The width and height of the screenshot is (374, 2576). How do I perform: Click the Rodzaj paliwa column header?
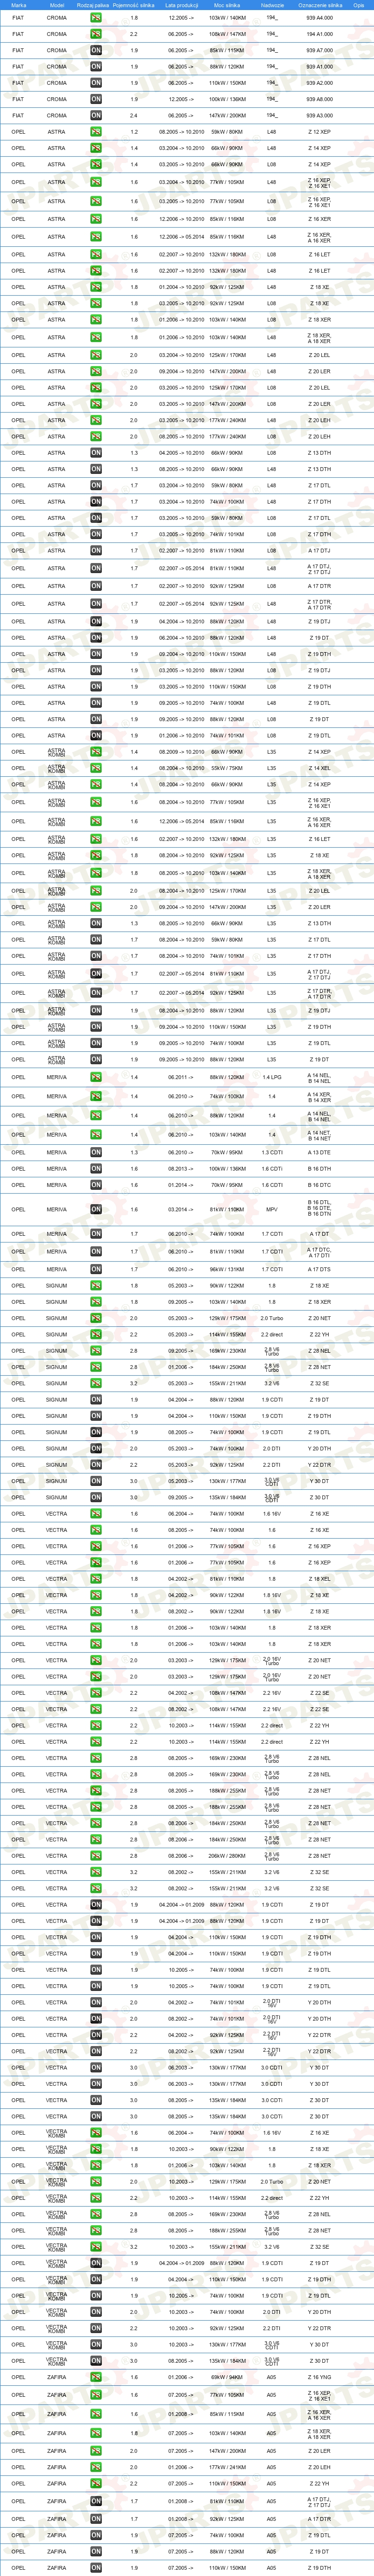click(93, 5)
